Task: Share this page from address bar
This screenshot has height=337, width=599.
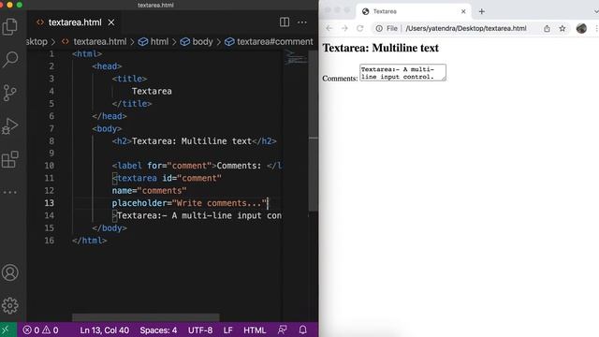Action: click(x=547, y=28)
